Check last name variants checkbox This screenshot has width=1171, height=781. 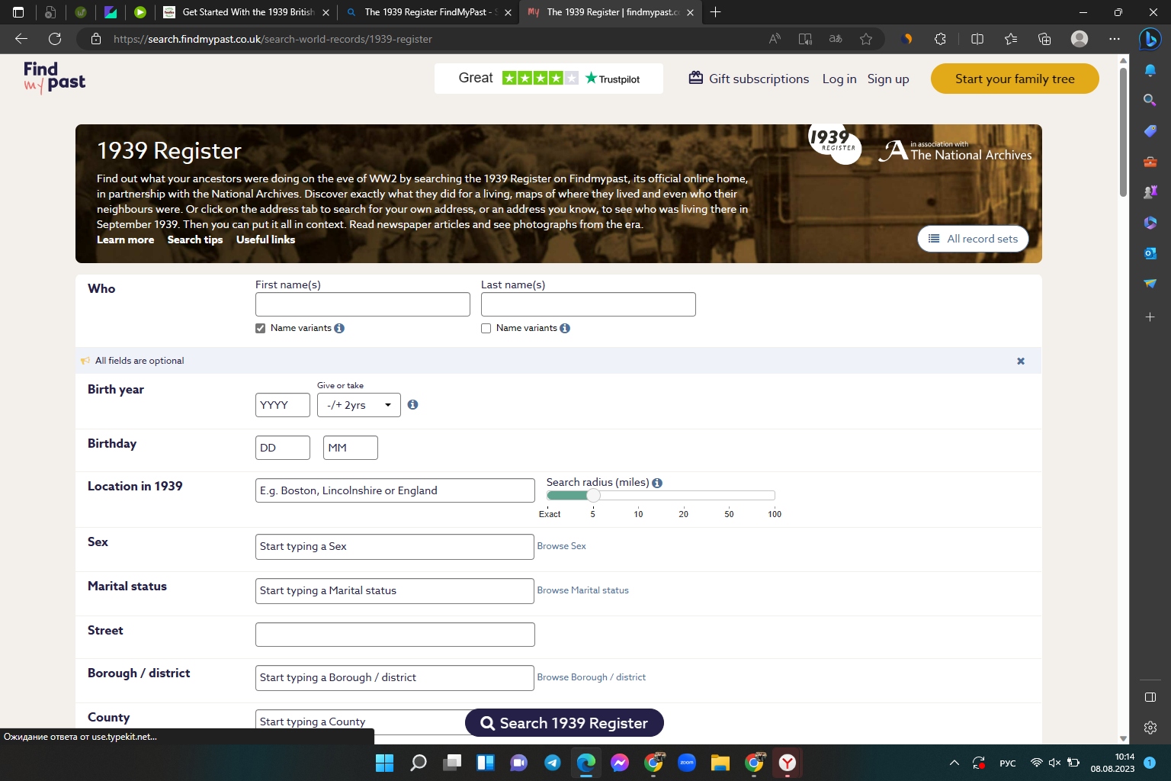[x=486, y=328]
